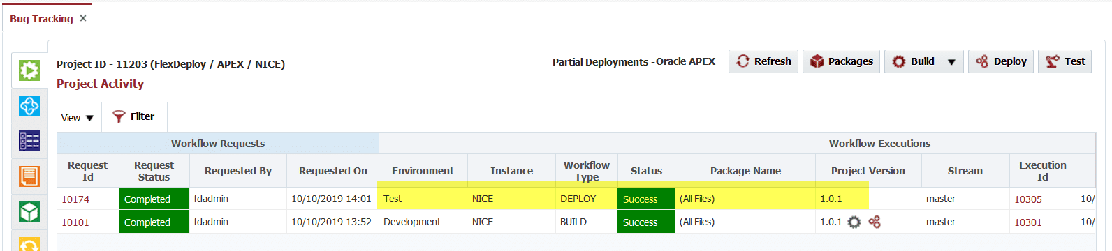Select master stream in row 10305
The height and width of the screenshot is (251, 1112).
[965, 199]
